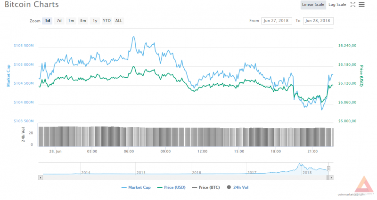The image size is (377, 200).
Task: Click the $104 000M market cap label
Action: tap(24, 103)
